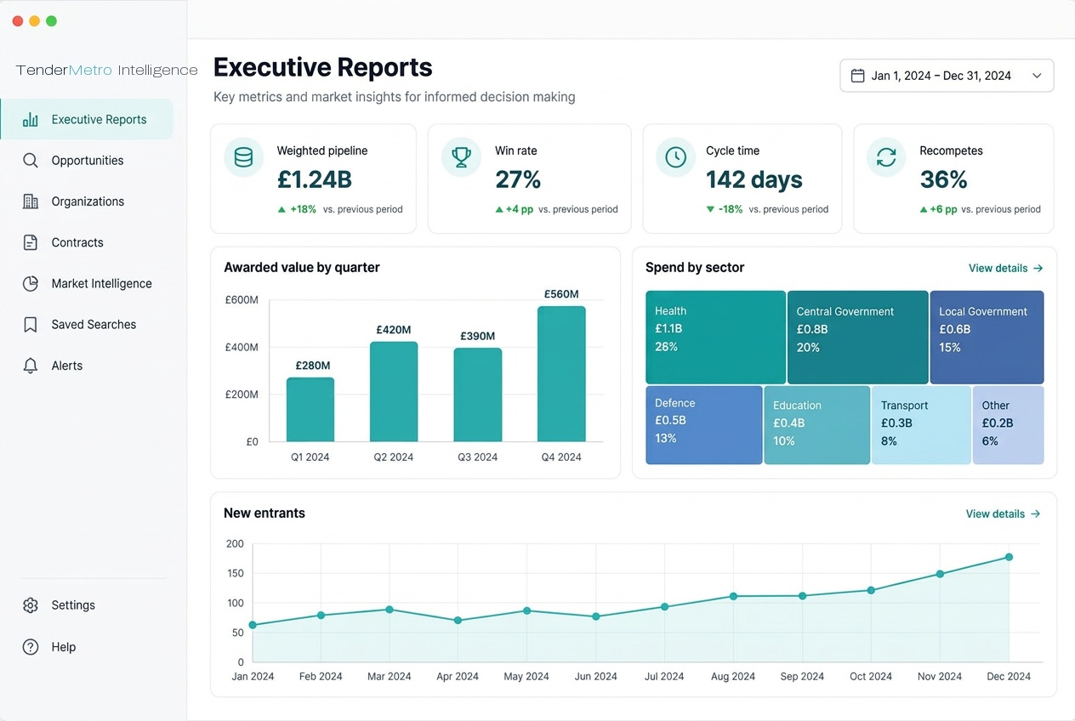Viewport: 1075px width, 721px height.
Task: Open Contracts section
Action: click(87, 242)
